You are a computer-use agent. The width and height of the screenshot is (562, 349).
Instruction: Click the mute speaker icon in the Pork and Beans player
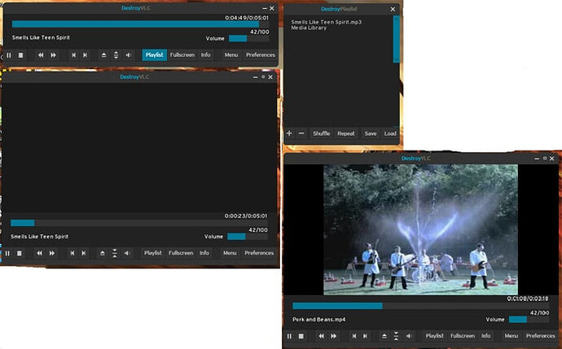click(408, 335)
